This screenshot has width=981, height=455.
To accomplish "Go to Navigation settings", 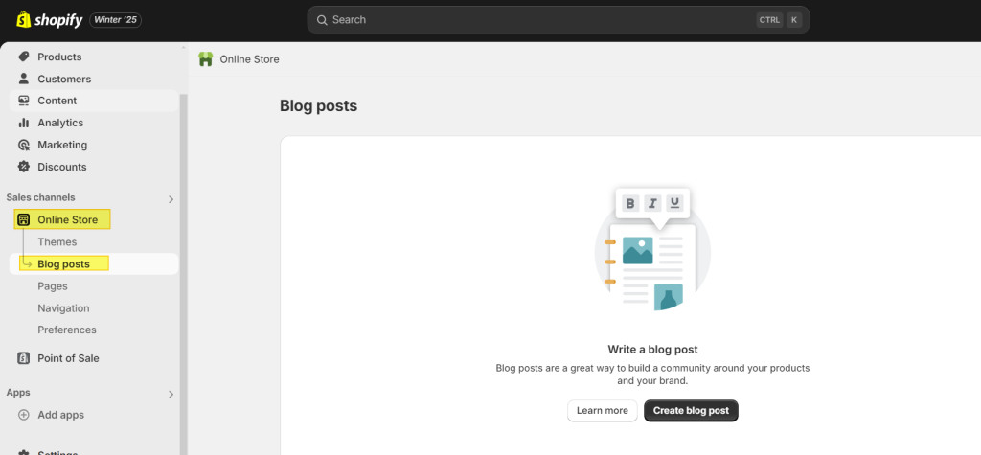I will pyautogui.click(x=63, y=308).
